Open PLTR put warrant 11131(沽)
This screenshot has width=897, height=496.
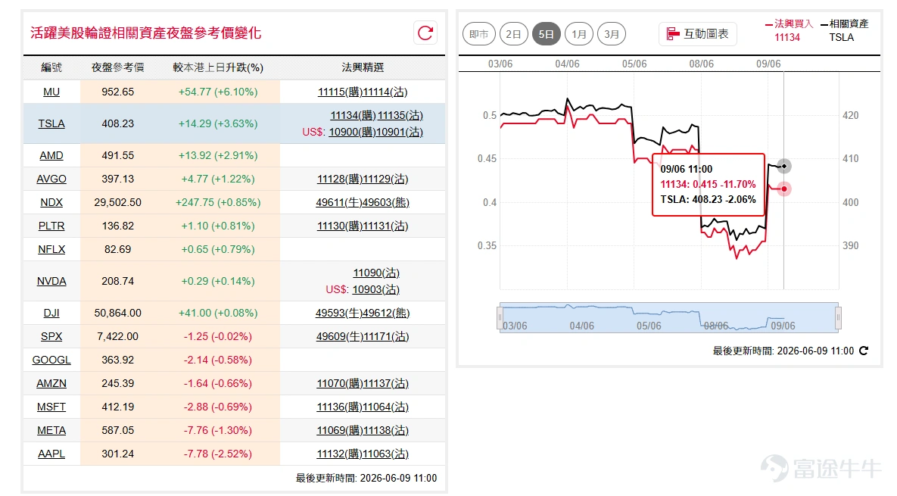click(x=385, y=226)
